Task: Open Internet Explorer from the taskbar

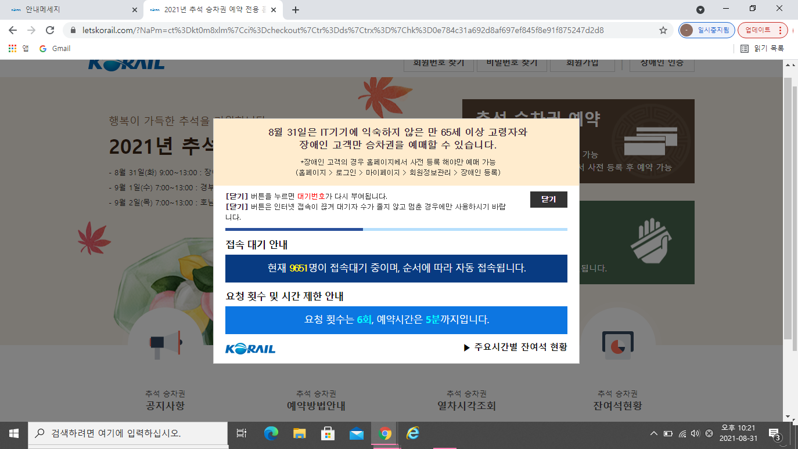Action: point(413,433)
